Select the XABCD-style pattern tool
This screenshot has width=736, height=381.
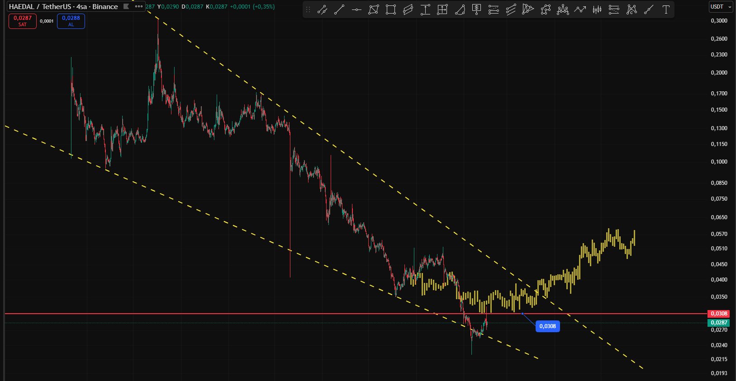pyautogui.click(x=632, y=9)
